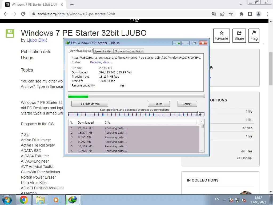The height and width of the screenshot is (205, 273).
Task: Click the Downloaded column header
Action: tap(90, 123)
